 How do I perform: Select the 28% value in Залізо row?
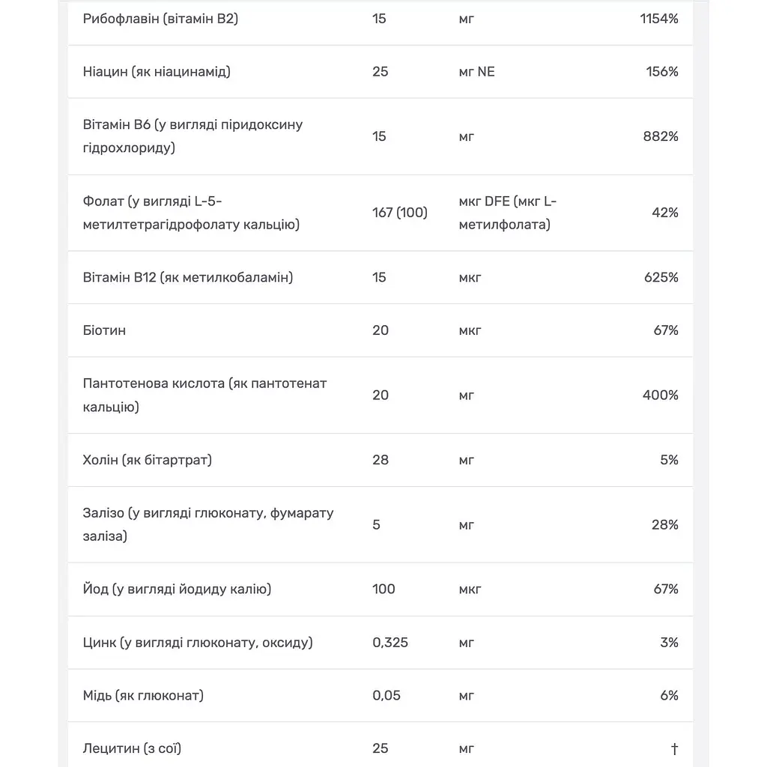click(x=665, y=524)
